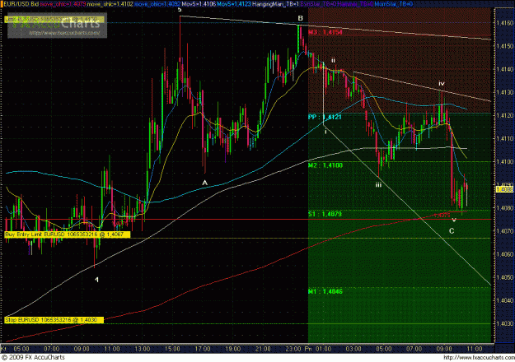The width and height of the screenshot is (515, 362).
Task: Click the 1.4120 price axis label
Action: (504, 116)
